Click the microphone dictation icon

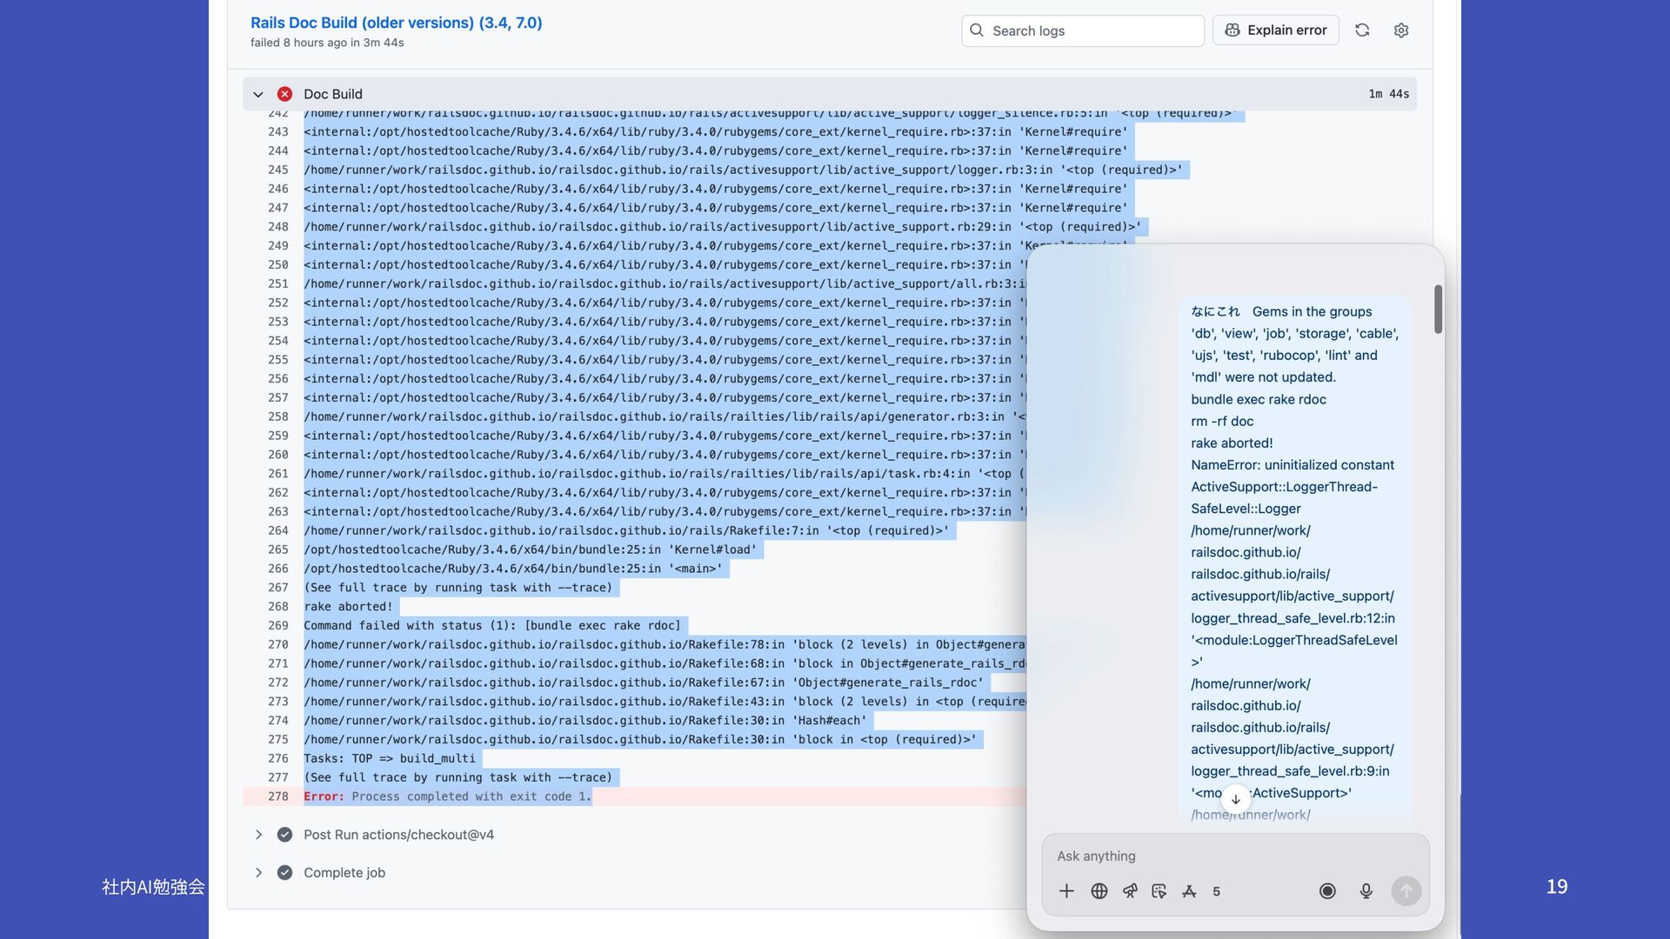coord(1366,891)
